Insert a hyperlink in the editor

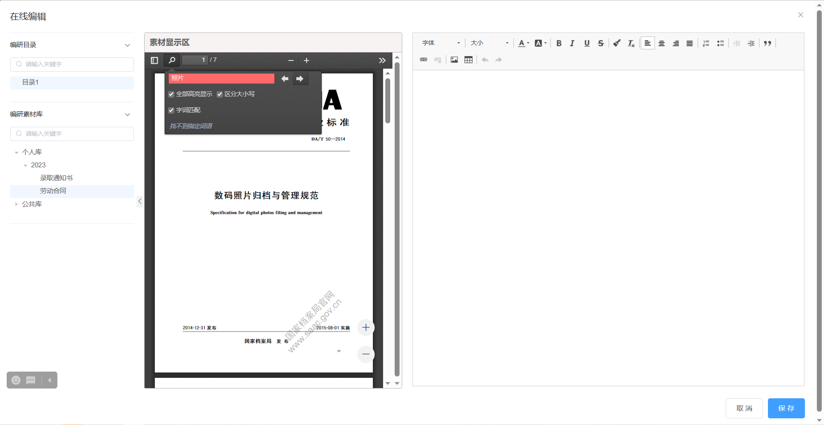click(424, 60)
